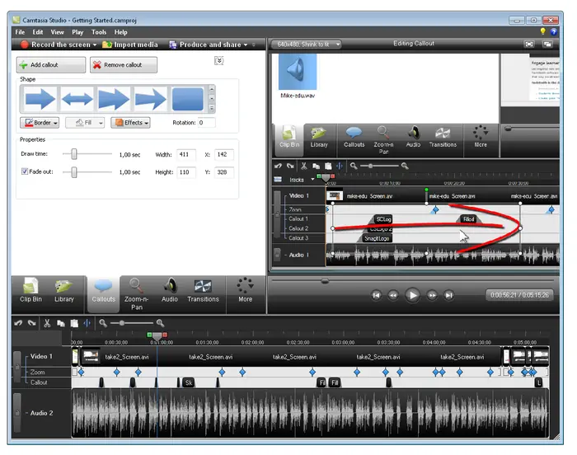Open the Help menu
Screen dimensions: 577x455
(120, 32)
